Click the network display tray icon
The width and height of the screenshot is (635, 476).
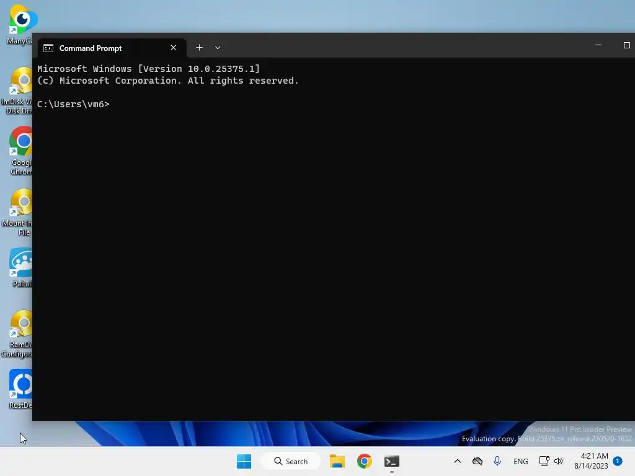tap(544, 461)
